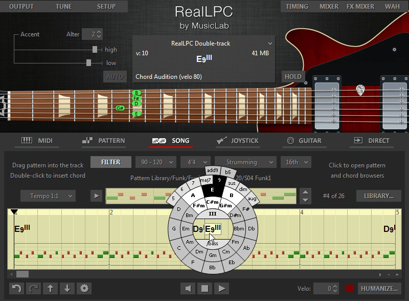409x301 pixels.
Task: Open the 16th note resolution dropdown
Action: pyautogui.click(x=296, y=162)
